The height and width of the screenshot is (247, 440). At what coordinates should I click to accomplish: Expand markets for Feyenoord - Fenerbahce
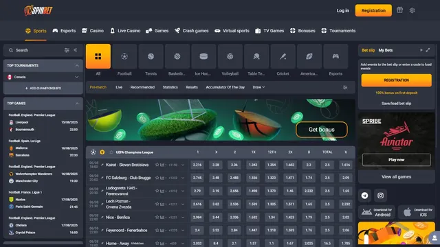pos(183,231)
